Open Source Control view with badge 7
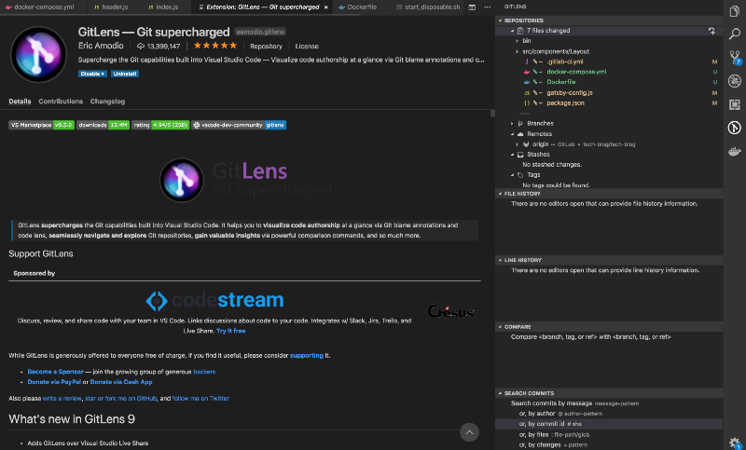 [735, 57]
